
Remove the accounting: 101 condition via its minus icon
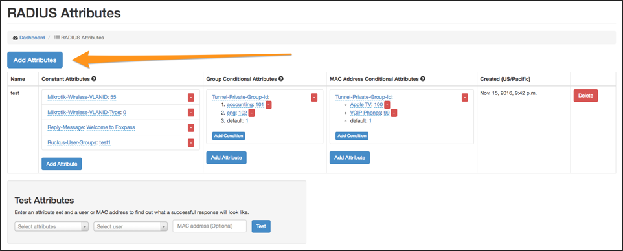(269, 105)
